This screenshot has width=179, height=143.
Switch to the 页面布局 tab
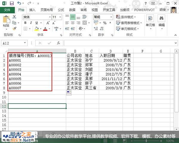coord(47,10)
